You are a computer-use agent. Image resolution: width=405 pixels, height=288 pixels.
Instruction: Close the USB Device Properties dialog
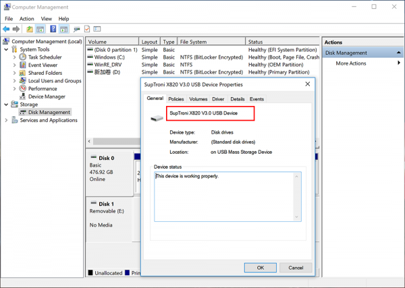(307, 84)
